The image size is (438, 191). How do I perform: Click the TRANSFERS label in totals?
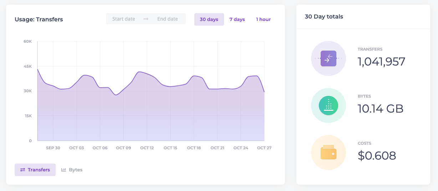click(x=370, y=49)
